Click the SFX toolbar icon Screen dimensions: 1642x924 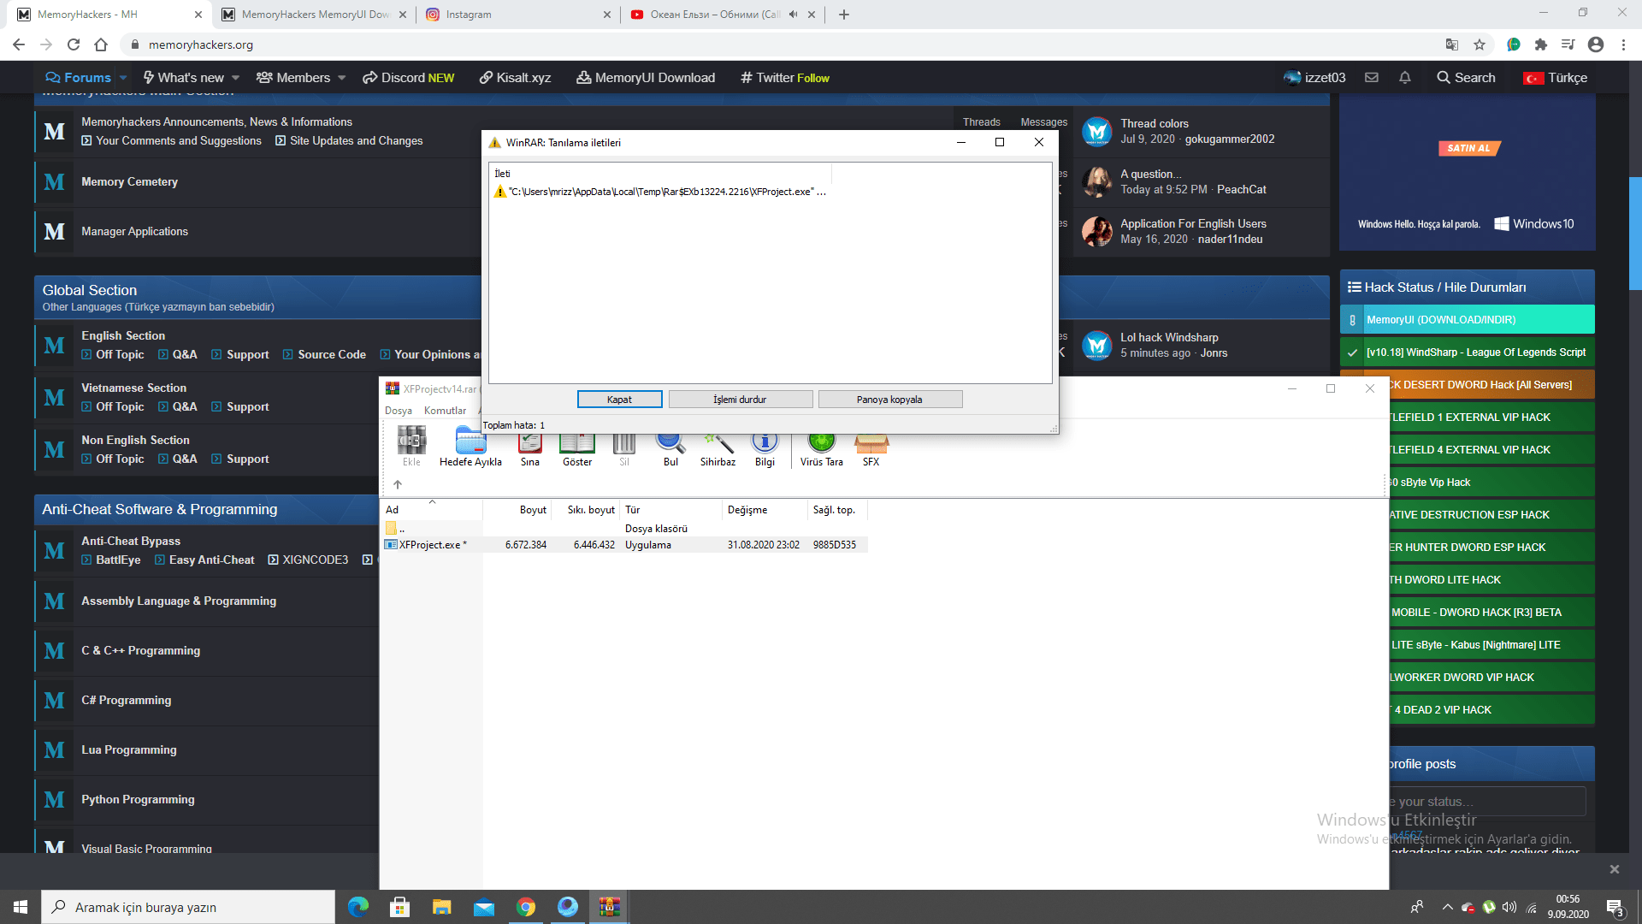[871, 448]
